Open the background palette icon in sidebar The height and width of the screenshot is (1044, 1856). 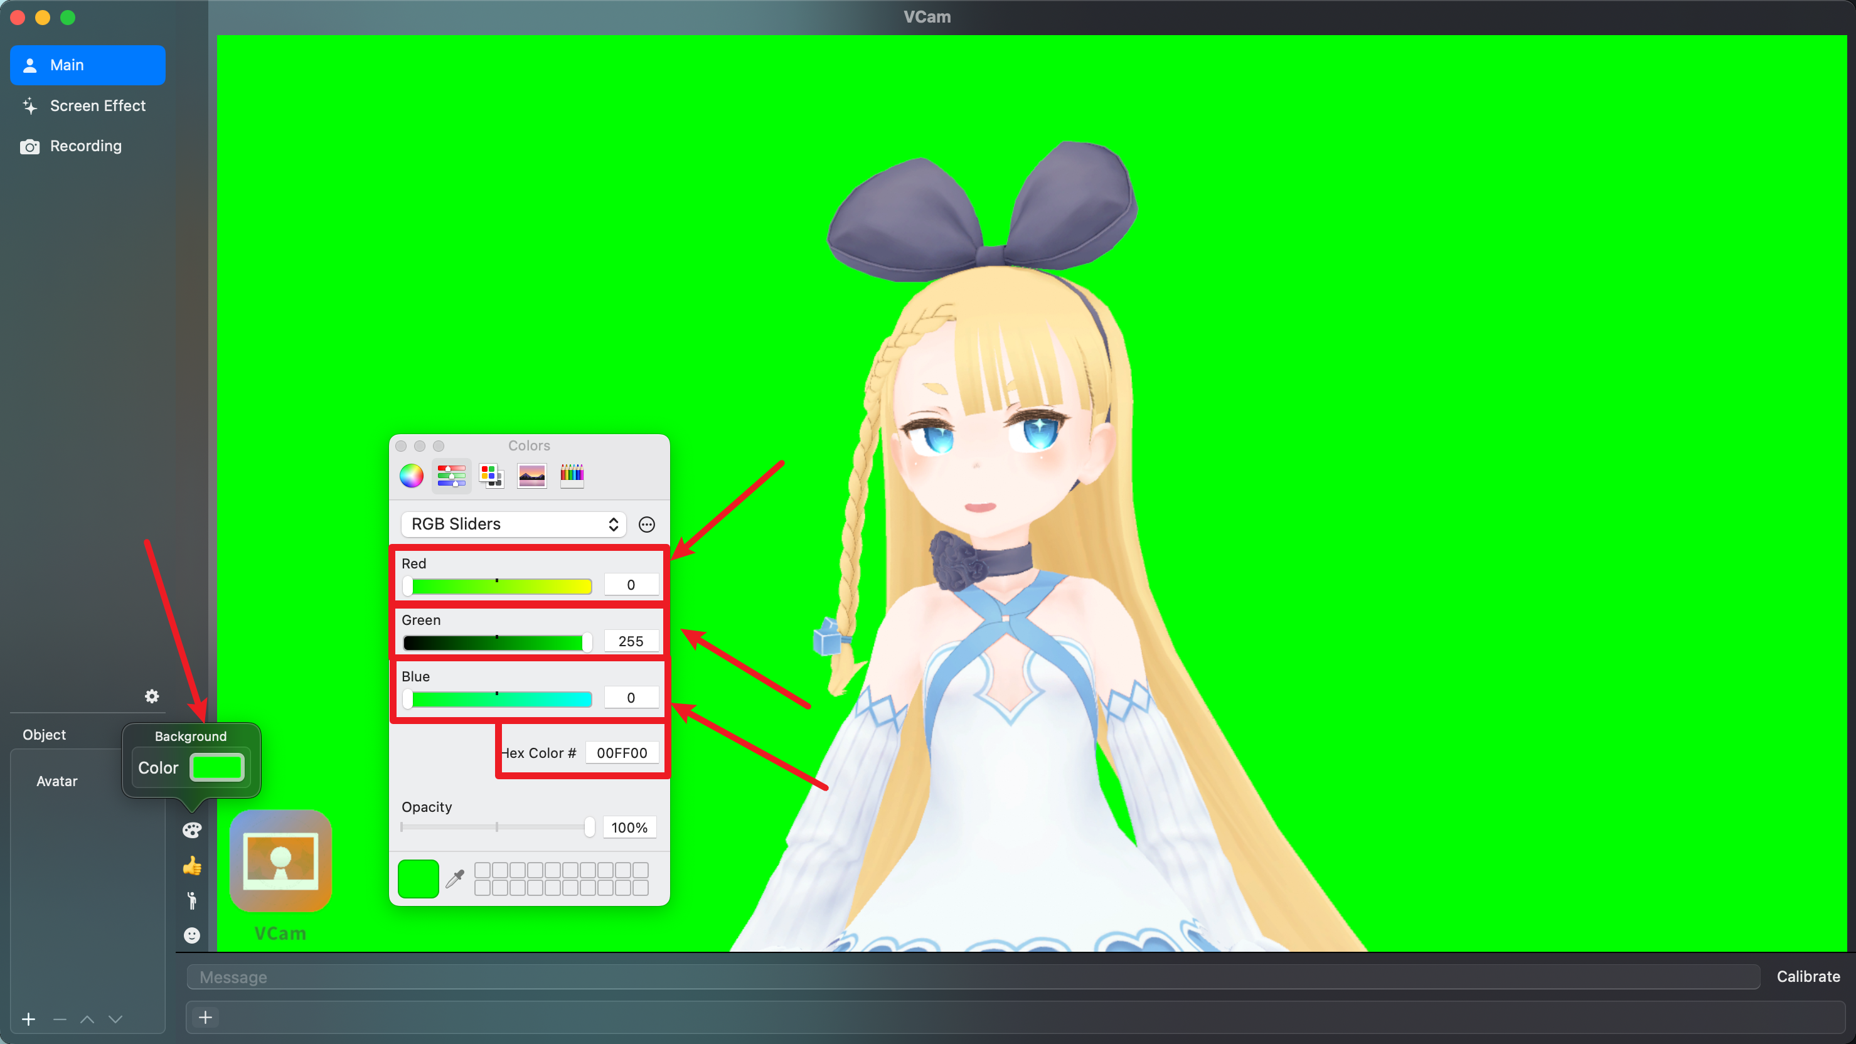[191, 830]
